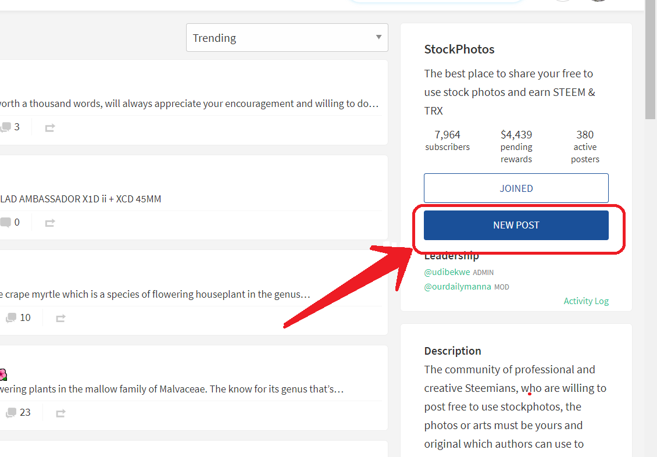Click the NEW POST button

516,226
